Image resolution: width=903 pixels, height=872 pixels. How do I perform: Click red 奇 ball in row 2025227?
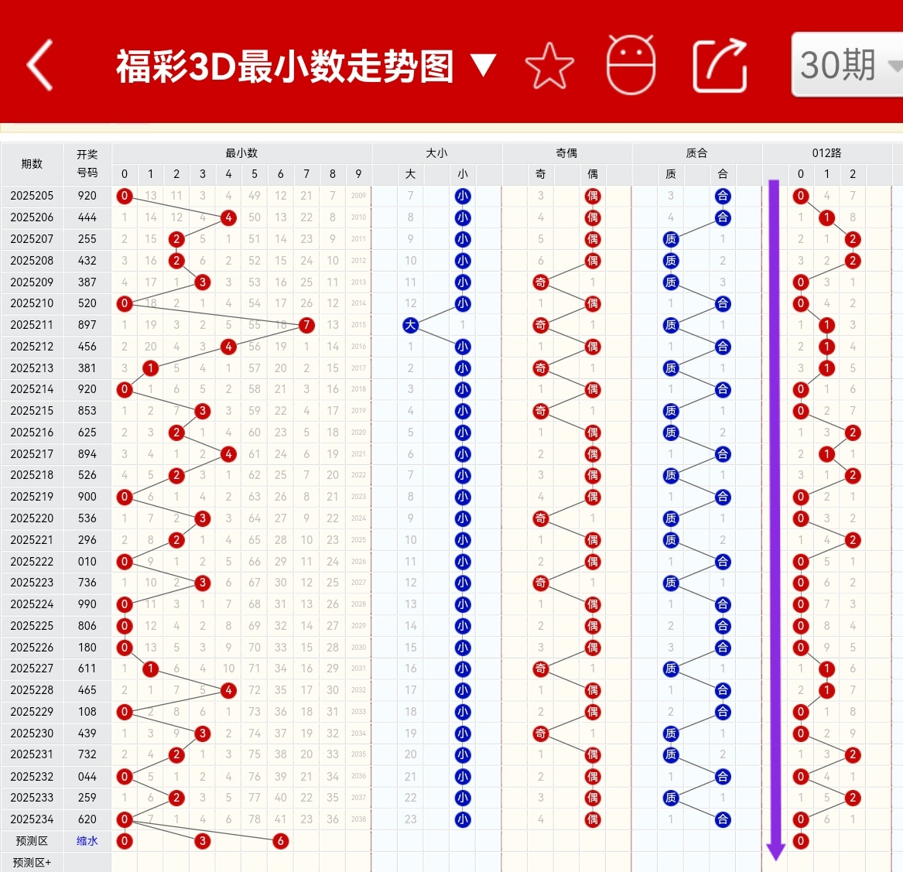[x=540, y=669]
